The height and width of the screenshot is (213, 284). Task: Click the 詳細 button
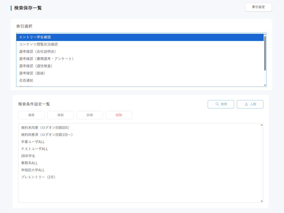tap(90, 115)
